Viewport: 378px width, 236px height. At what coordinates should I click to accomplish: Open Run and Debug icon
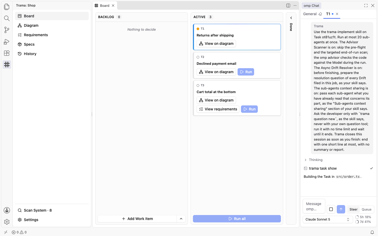(7, 41)
